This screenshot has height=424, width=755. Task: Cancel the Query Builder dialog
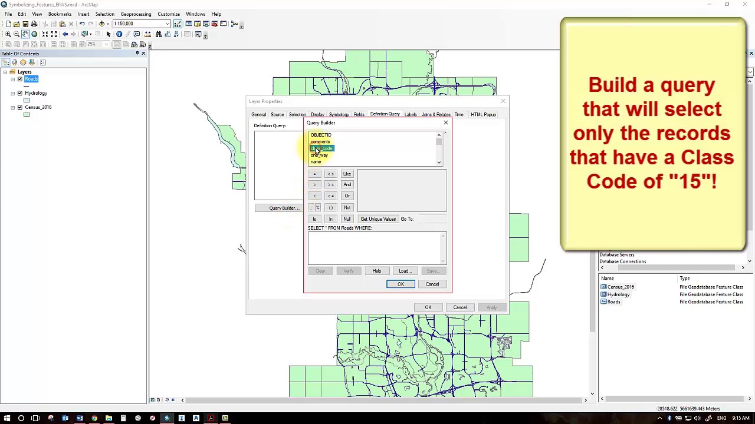point(432,284)
